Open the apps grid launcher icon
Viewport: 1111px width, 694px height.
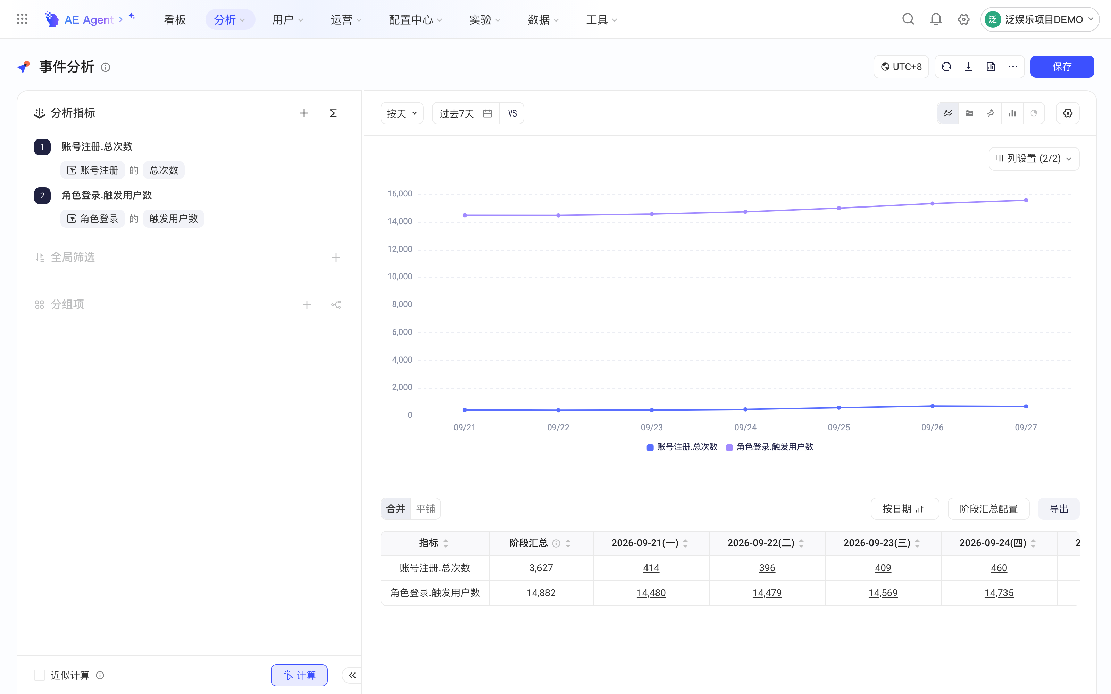point(22,19)
